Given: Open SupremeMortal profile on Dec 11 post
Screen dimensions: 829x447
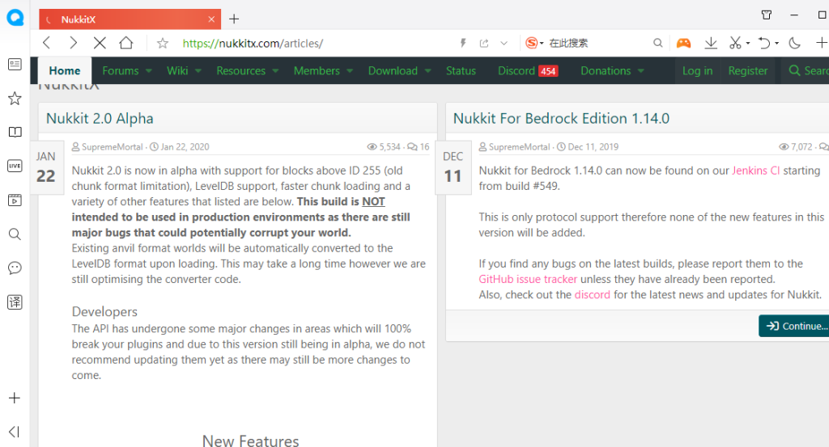Looking at the screenshot, I should pyautogui.click(x=519, y=147).
